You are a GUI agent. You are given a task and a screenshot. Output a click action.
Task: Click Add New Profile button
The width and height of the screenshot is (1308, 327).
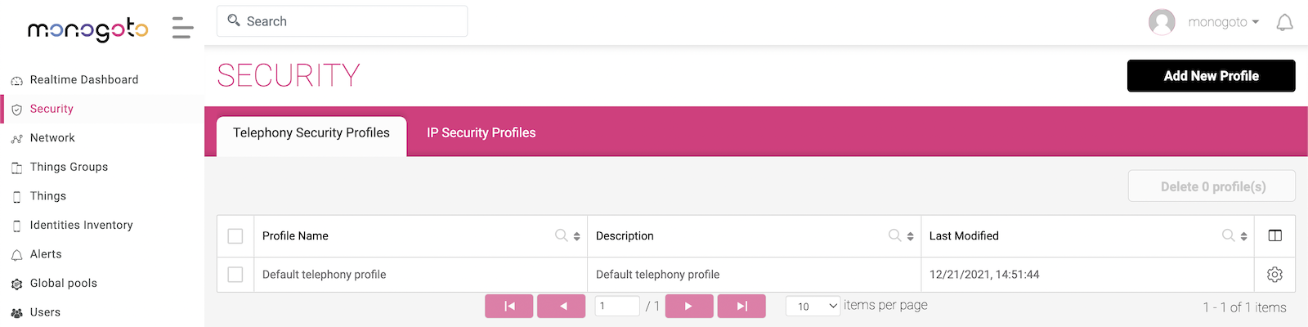coord(1211,76)
